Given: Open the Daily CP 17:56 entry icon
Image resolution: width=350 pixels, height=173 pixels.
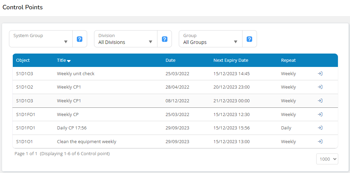Looking at the screenshot, I should click(320, 128).
